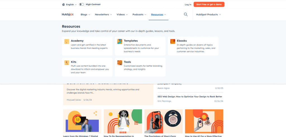Click the Tools description text
Viewport: 286px width, 137px height.
point(143,68)
